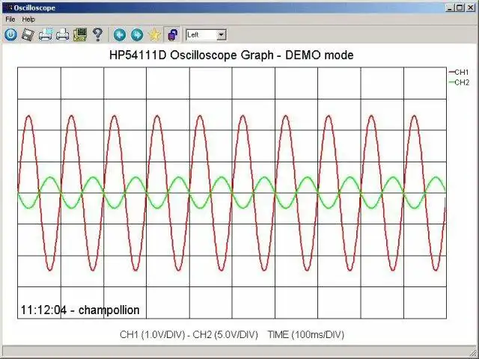
Task: Click the yellow star icon
Action: pyautogui.click(x=155, y=34)
